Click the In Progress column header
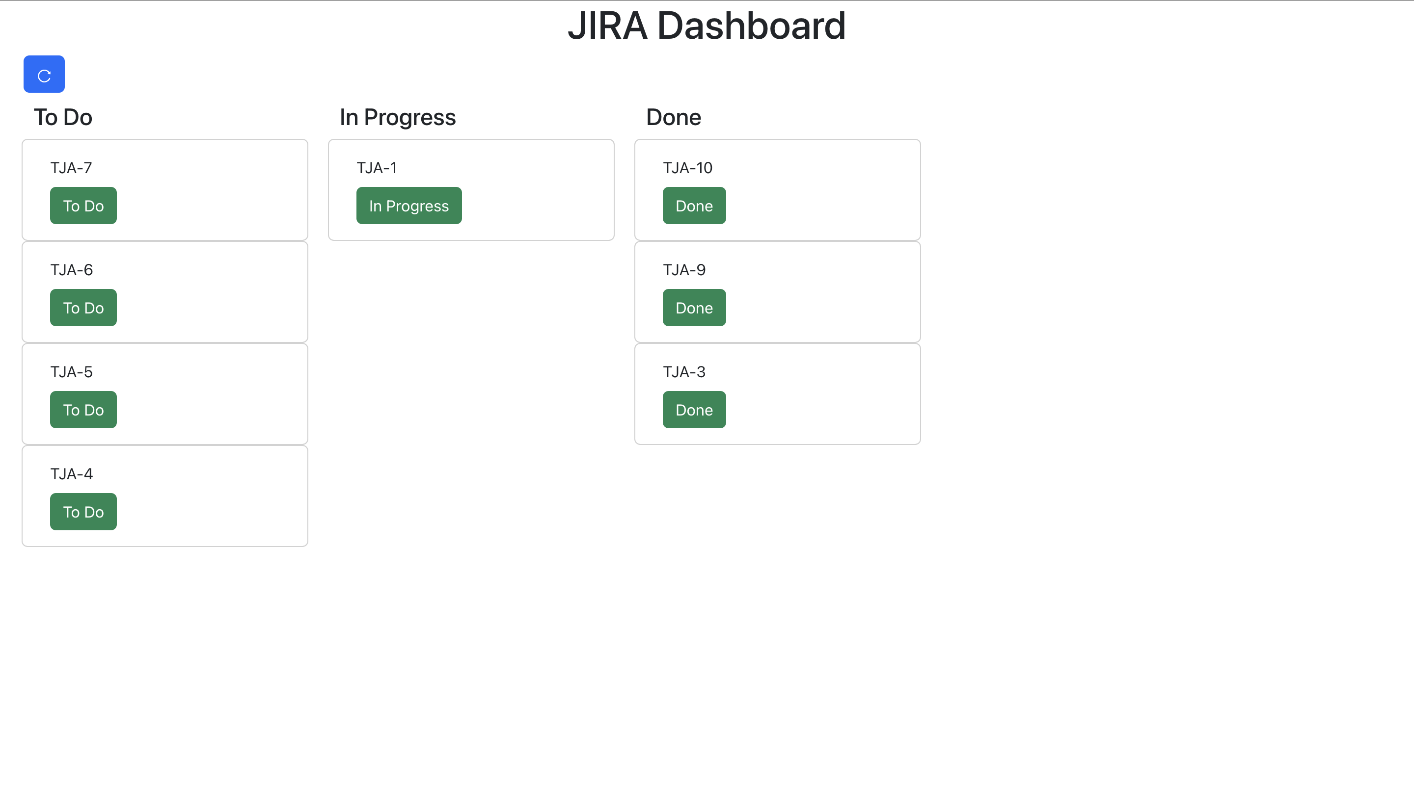 tap(397, 117)
